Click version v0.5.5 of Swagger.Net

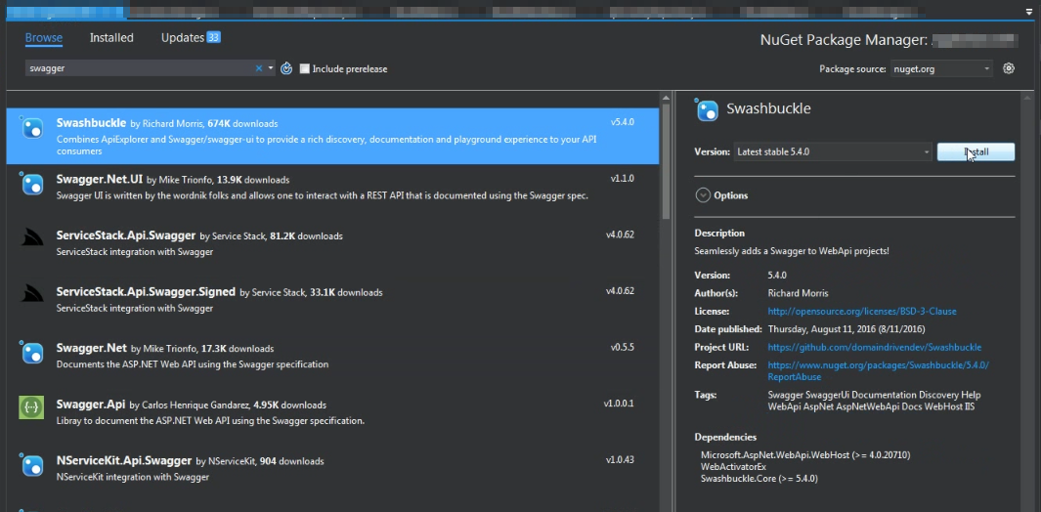coord(622,347)
